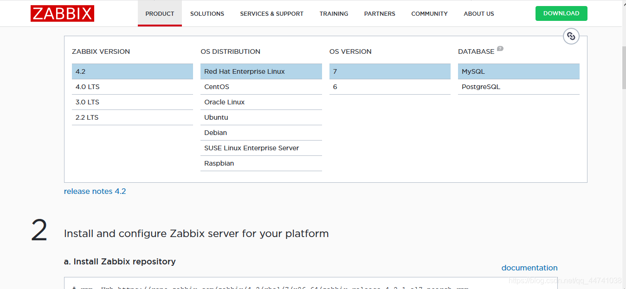626x289 pixels.
Task: Open the About Us menu
Action: (479, 13)
